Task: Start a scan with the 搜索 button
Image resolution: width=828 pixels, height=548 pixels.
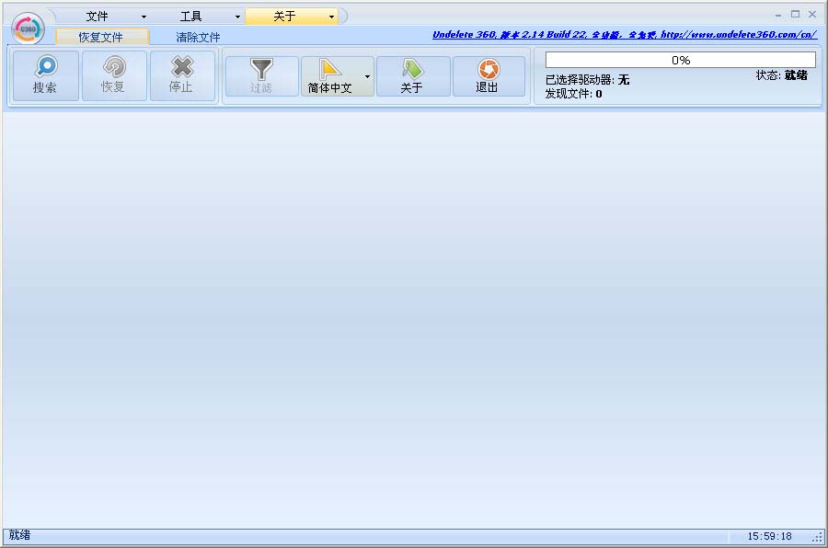Action: (x=45, y=75)
